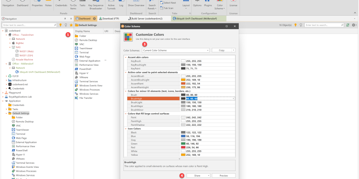Image resolution: width=359 pixels, height=179 pixels.
Task: Collapse the Icon Colors group
Action: 126,129
